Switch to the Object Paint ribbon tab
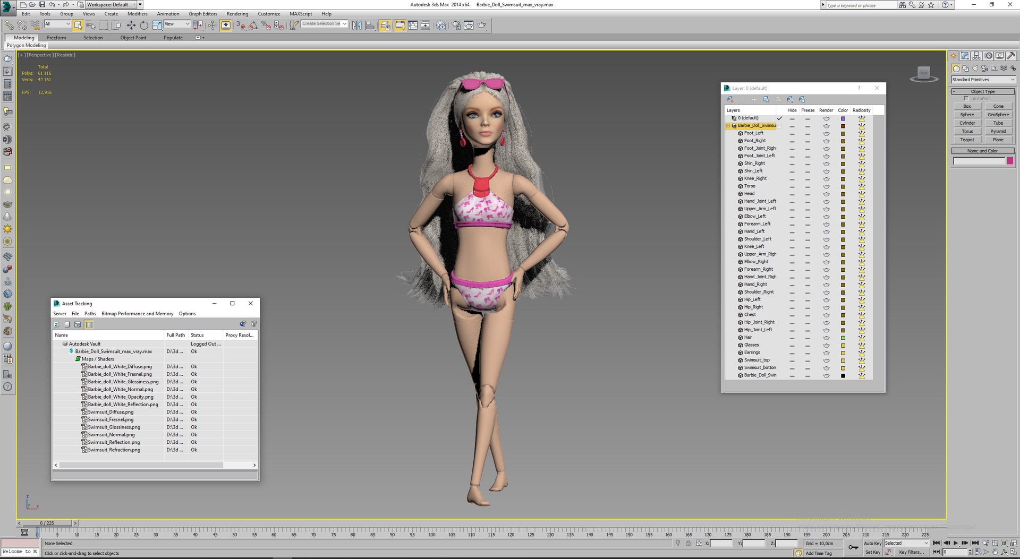The image size is (1020, 559). (x=133, y=38)
